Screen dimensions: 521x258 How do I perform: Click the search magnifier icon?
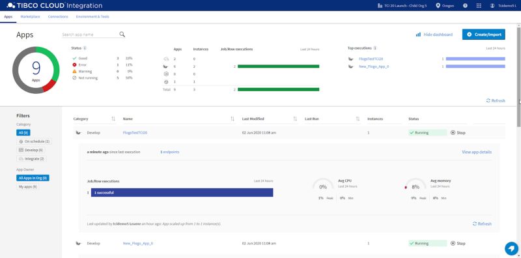[122, 35]
